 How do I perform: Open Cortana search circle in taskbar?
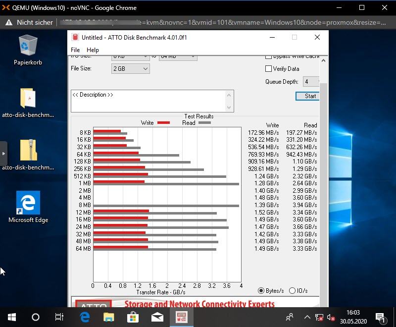pos(36,317)
